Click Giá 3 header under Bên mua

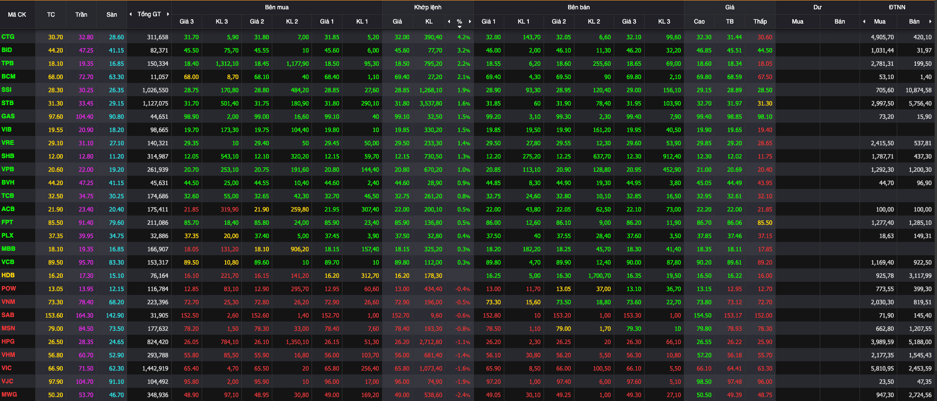point(186,22)
